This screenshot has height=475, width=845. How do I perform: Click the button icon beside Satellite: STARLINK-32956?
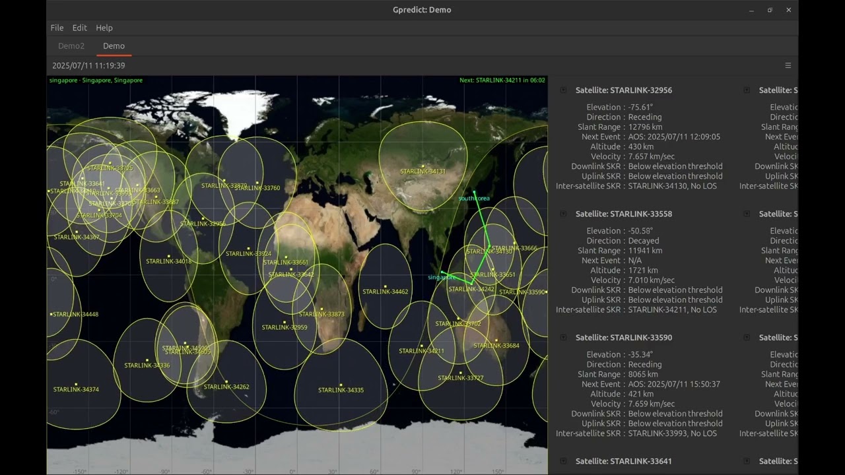pyautogui.click(x=563, y=90)
